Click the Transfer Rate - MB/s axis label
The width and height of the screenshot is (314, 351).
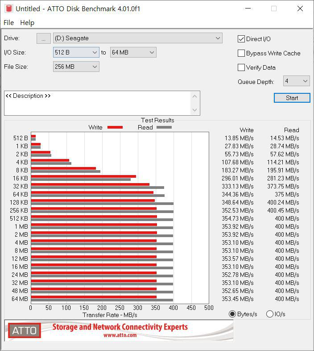[110, 315]
